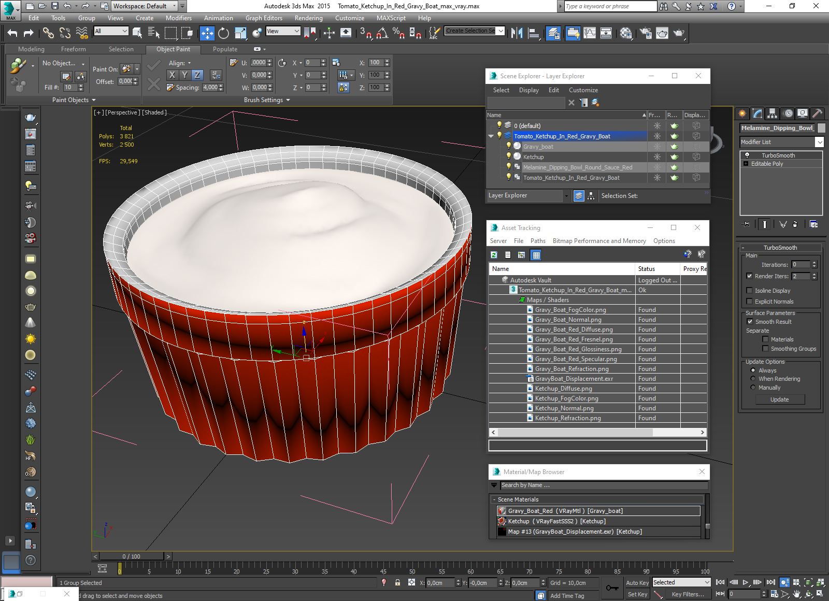
Task: Select the Redo arrow in main toolbar
Action: click(x=29, y=33)
